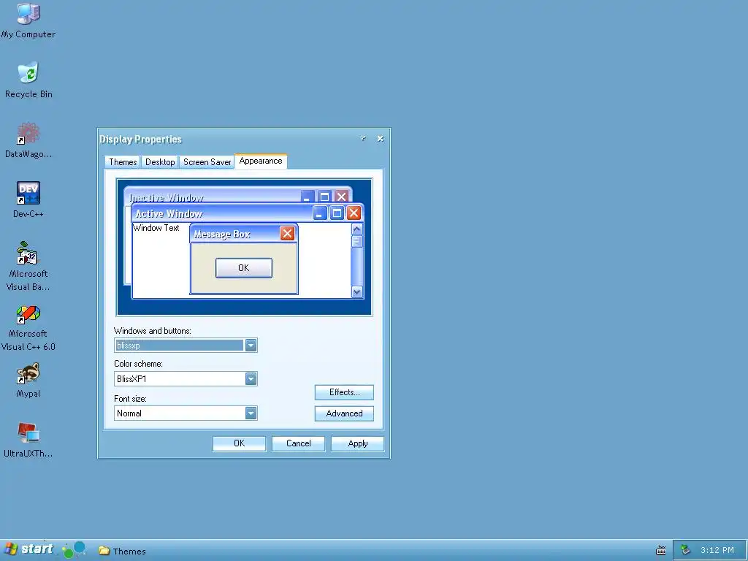Open the My Computer desktop icon
Screen dimensions: 748x561
click(28, 20)
